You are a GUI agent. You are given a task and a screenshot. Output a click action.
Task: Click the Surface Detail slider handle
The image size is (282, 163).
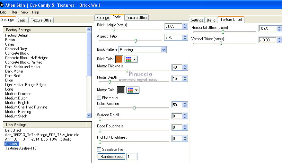(x=100, y=119)
